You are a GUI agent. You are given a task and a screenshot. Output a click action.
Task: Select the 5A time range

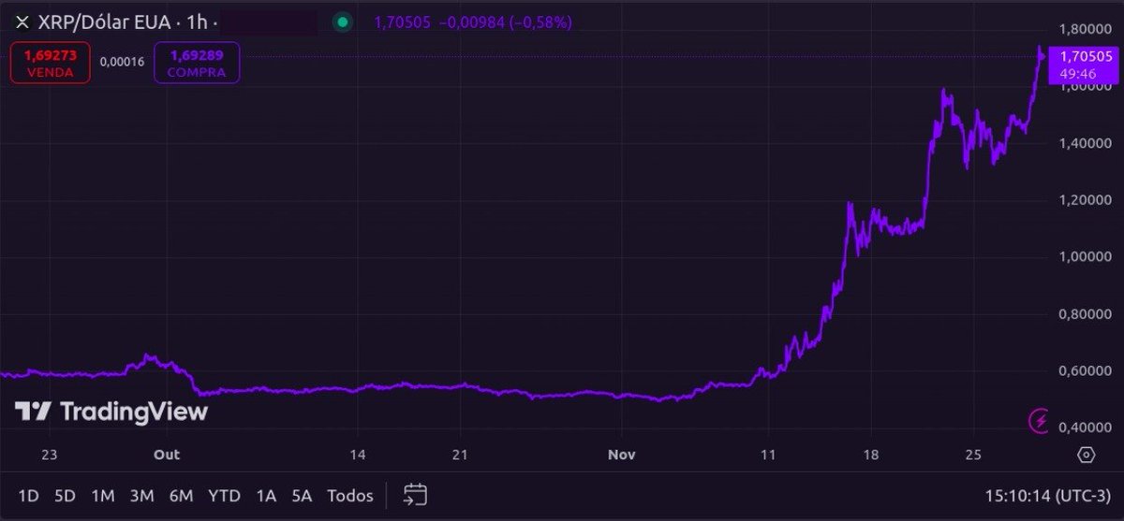click(x=302, y=496)
